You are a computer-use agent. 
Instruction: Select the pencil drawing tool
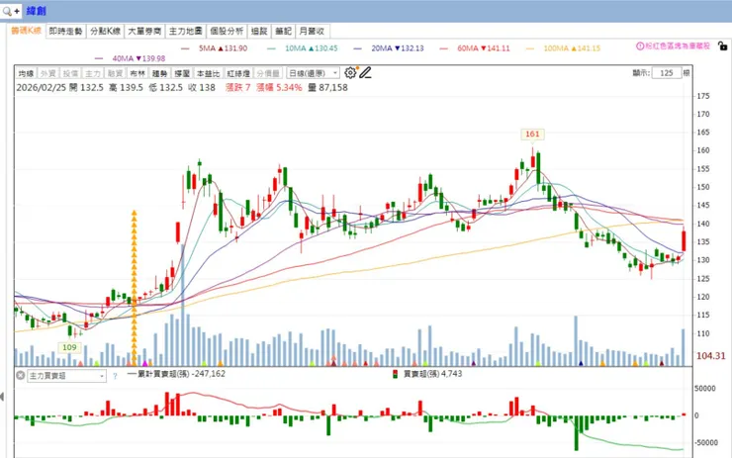click(x=365, y=73)
